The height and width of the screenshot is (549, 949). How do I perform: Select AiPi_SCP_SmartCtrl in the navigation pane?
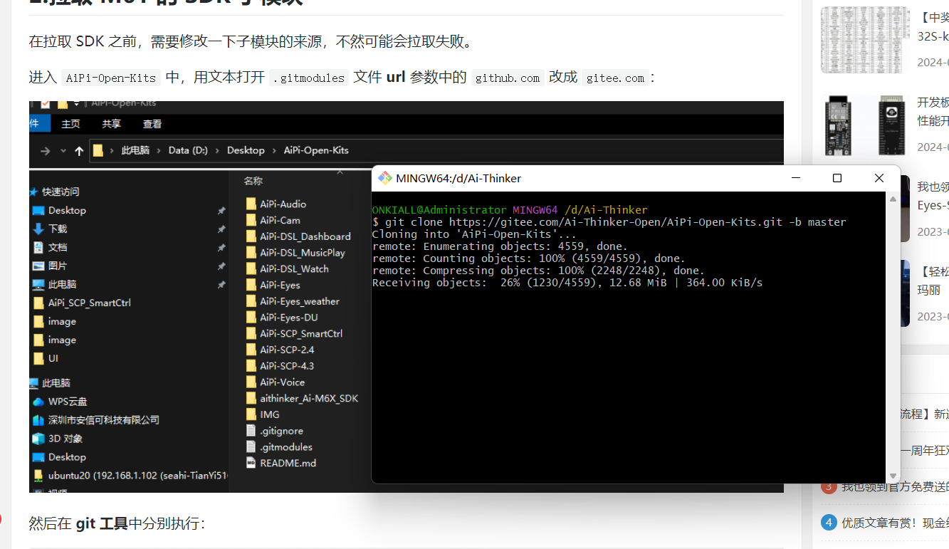click(89, 303)
